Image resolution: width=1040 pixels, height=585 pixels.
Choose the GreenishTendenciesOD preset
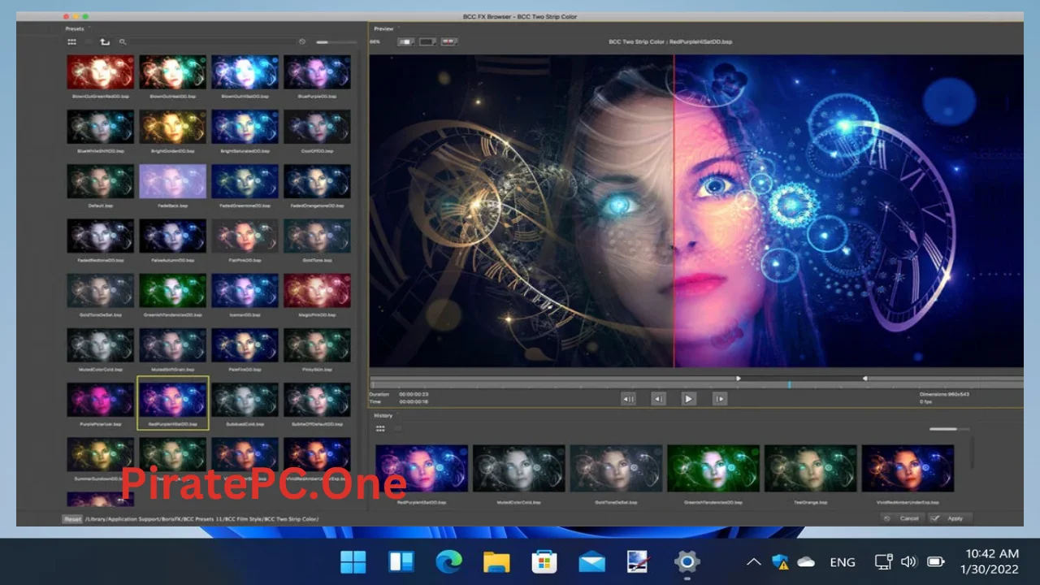(x=172, y=290)
